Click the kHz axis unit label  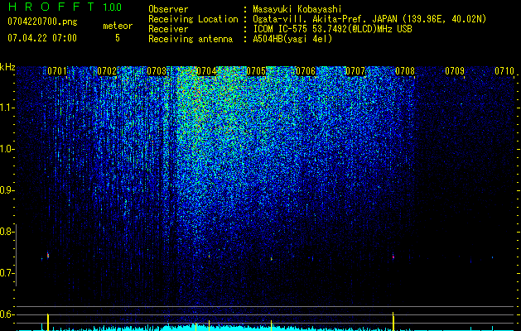click(7, 67)
